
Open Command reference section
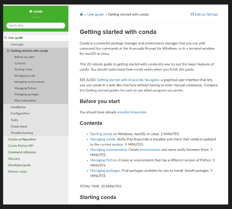[x=22, y=152]
